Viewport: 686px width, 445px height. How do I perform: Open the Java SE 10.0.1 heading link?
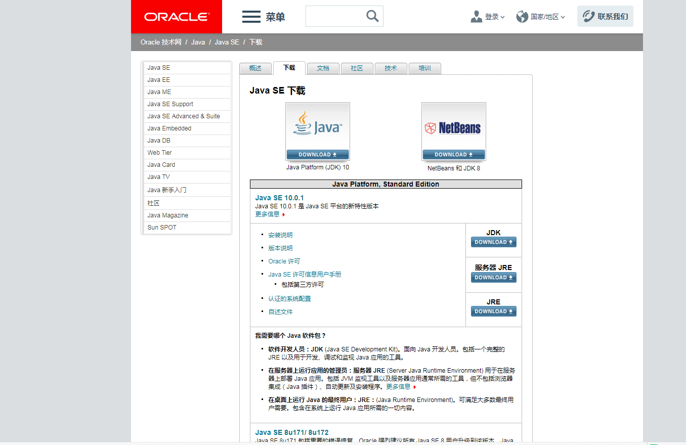click(280, 198)
